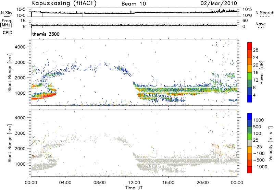Click the −500 tick on Velocity color bar

tap(260, 160)
